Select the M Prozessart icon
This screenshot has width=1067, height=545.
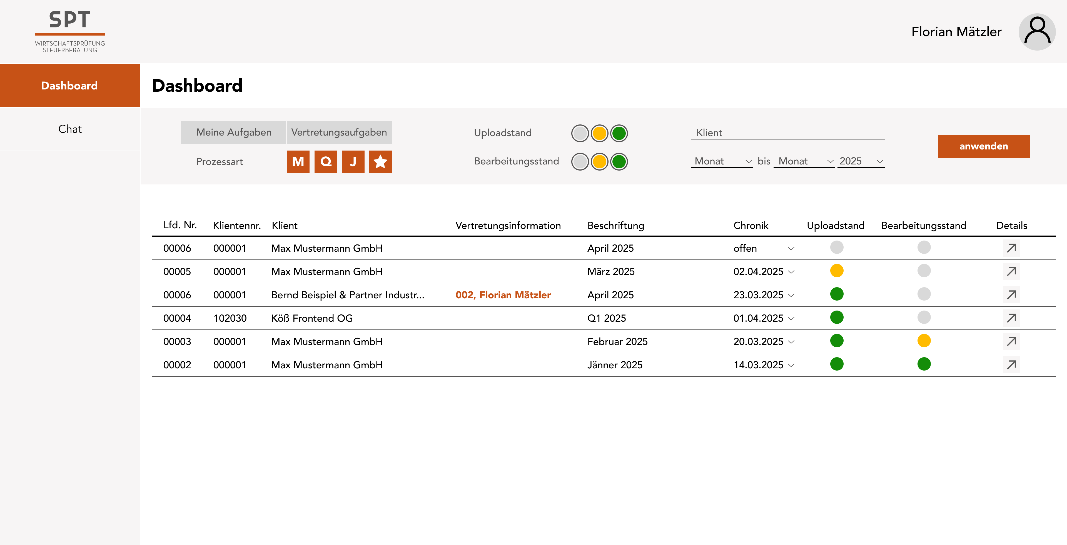(x=297, y=162)
